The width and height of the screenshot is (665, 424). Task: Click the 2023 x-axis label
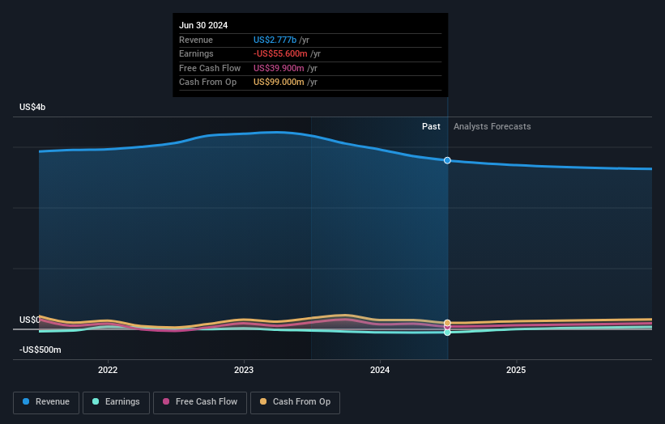click(x=244, y=371)
